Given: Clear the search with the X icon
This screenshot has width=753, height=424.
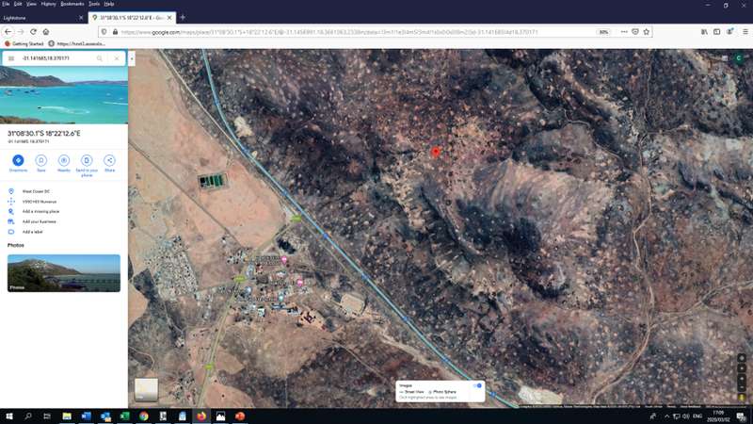Looking at the screenshot, I should point(117,58).
